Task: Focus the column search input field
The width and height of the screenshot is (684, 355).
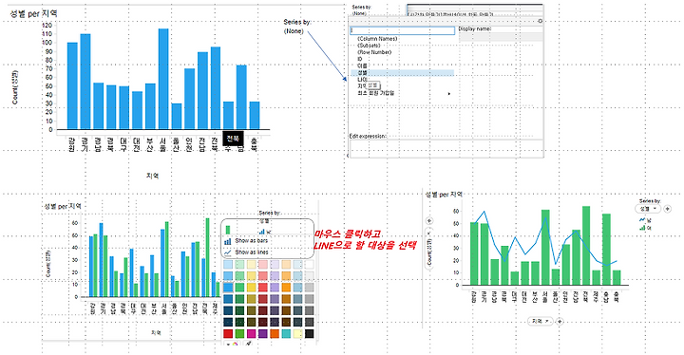Action: (403, 30)
